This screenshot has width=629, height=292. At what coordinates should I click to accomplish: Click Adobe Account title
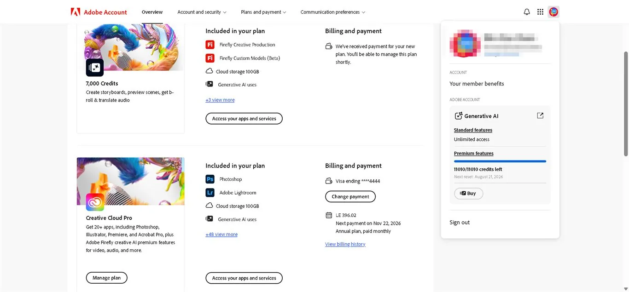(x=105, y=12)
